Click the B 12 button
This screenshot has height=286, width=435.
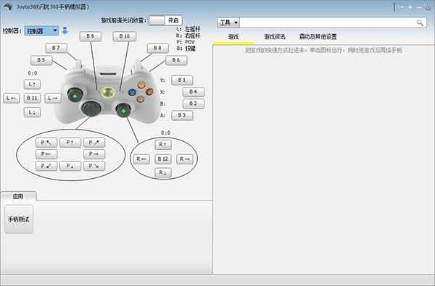[163, 159]
